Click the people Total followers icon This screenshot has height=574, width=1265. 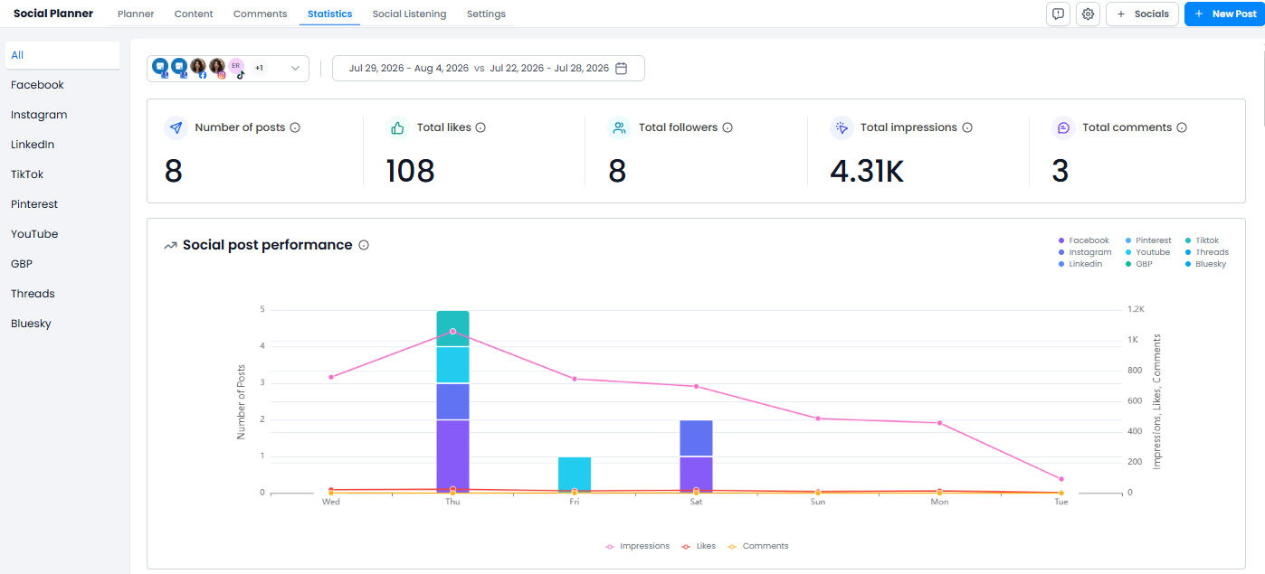coord(620,127)
